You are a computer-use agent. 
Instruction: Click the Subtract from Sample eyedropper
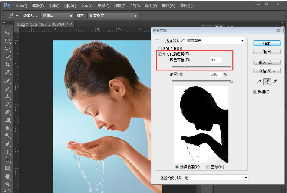click(275, 82)
